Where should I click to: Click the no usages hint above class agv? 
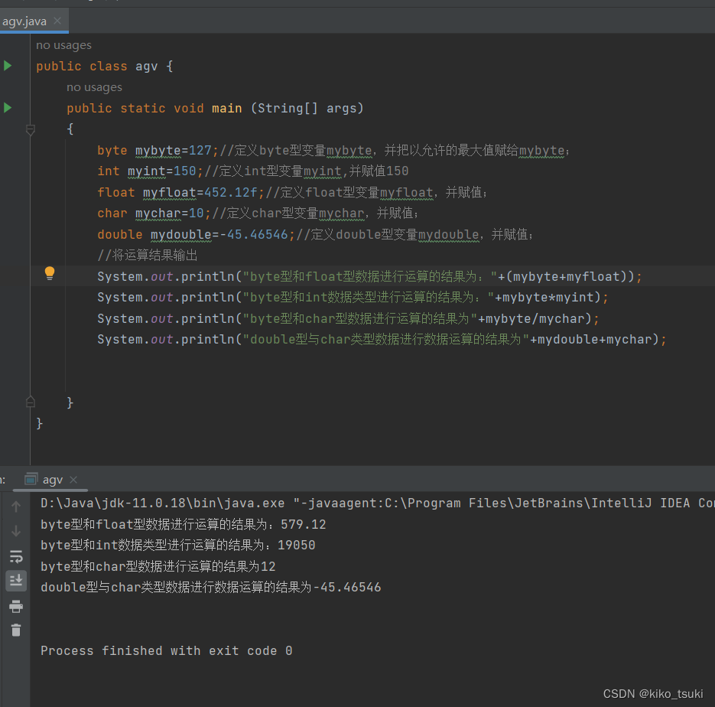pyautogui.click(x=63, y=45)
